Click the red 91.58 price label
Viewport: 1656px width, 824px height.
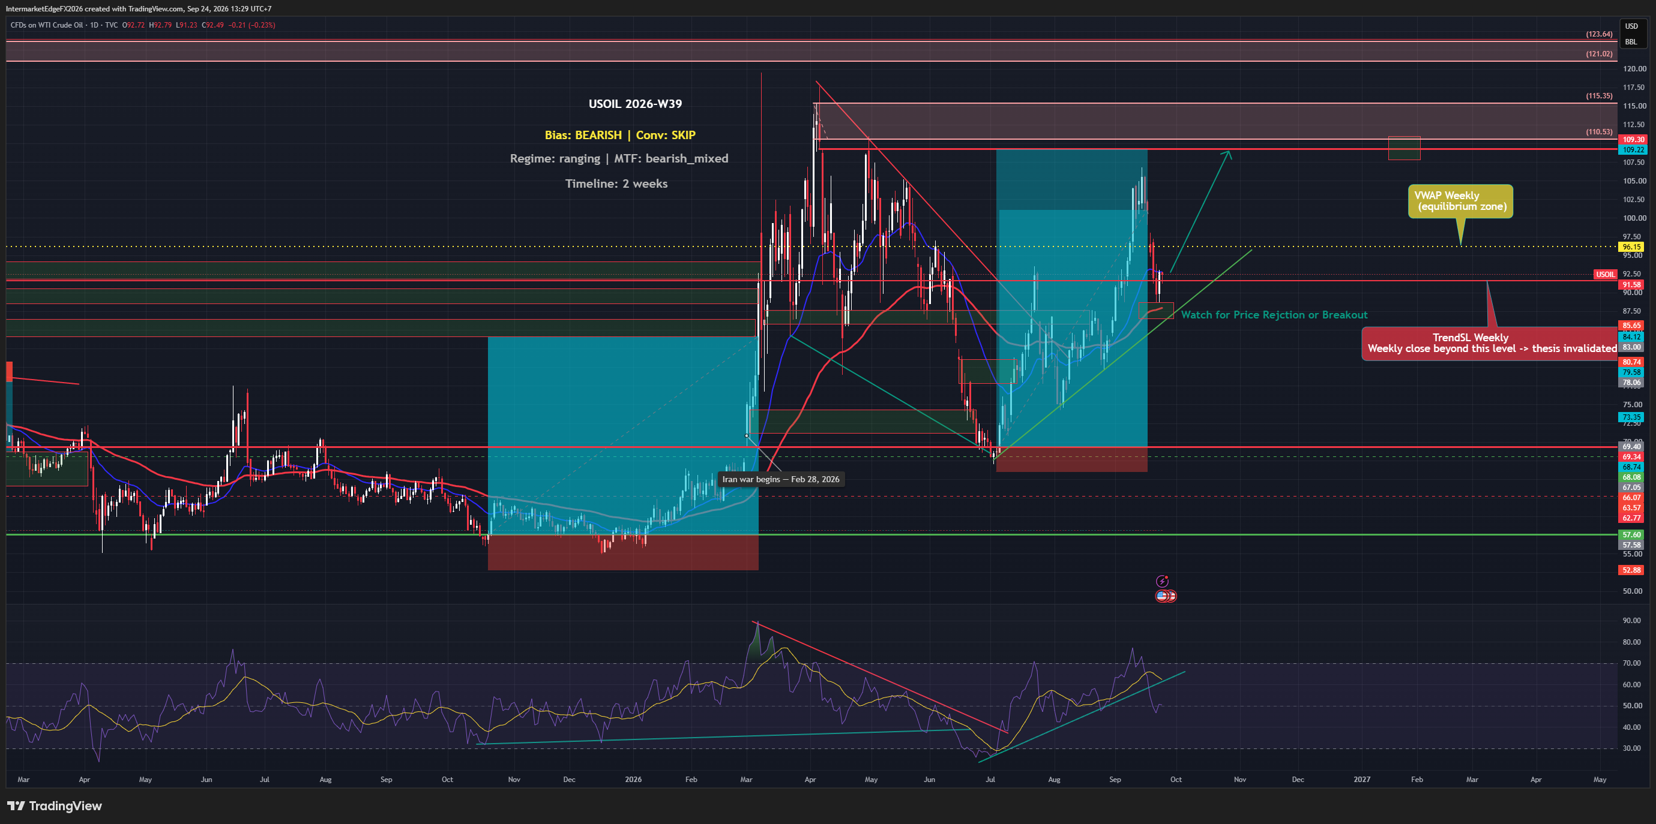coord(1631,284)
